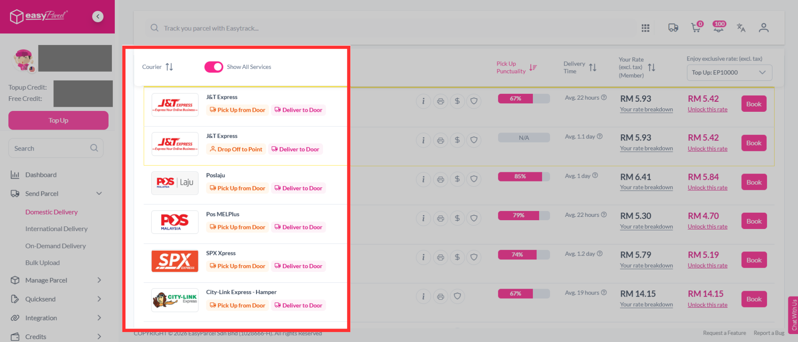Click the dollar icon for J&T Drop Off row
The width and height of the screenshot is (798, 342).
457,141
